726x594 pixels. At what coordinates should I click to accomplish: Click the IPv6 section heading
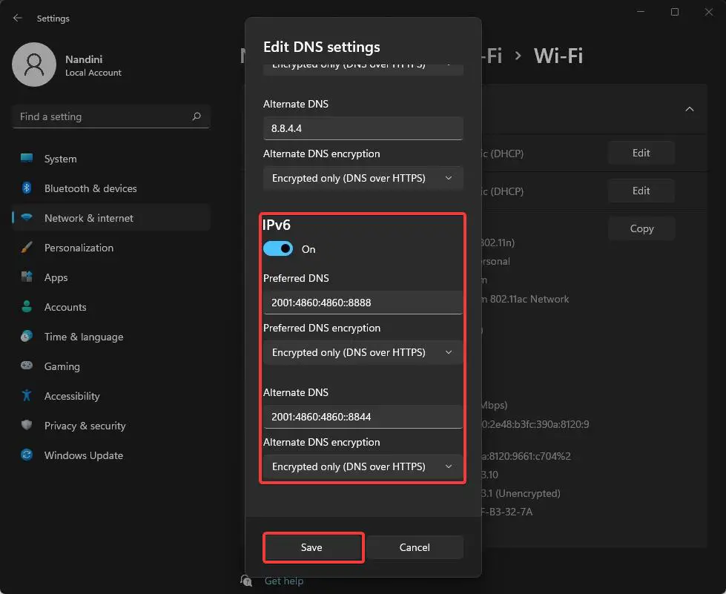[277, 225]
